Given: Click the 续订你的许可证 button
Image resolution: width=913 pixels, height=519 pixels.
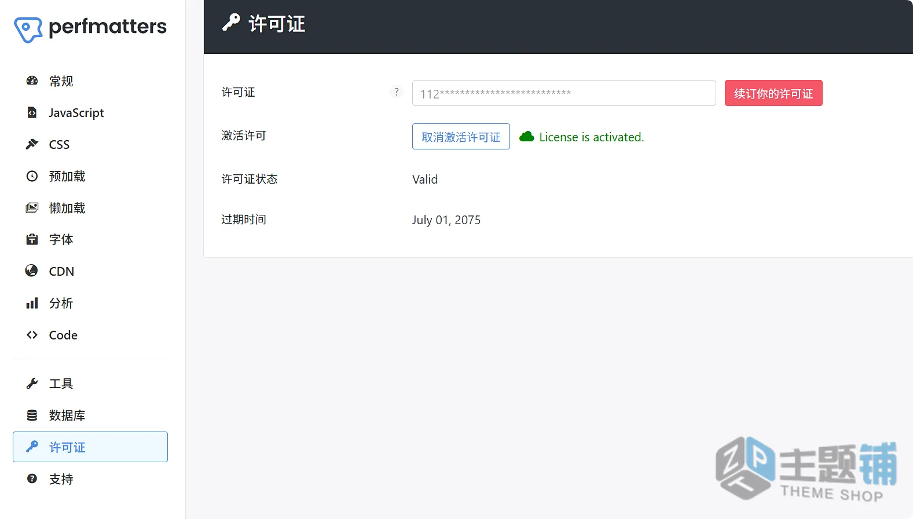Looking at the screenshot, I should coord(773,93).
